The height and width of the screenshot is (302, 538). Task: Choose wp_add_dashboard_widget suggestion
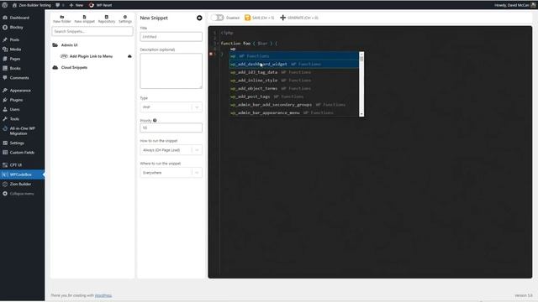(x=294, y=64)
